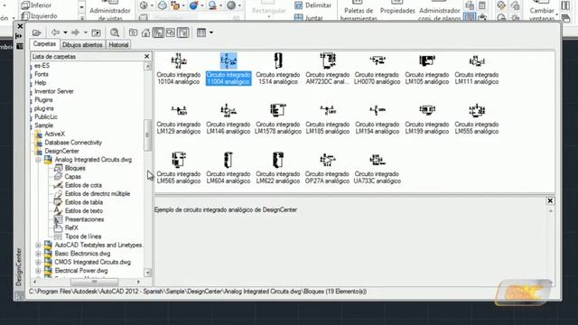Select Circuito integrado UA733C analógico block

[x=378, y=169]
